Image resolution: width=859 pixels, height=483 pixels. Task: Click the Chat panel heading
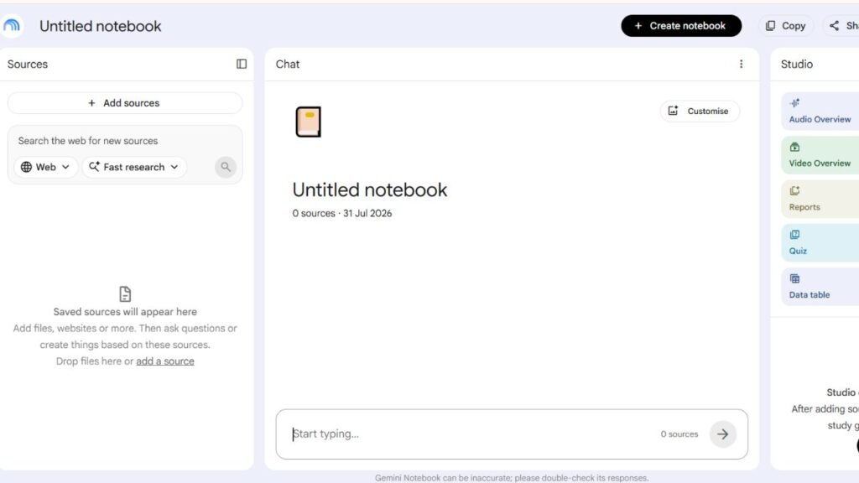click(288, 64)
